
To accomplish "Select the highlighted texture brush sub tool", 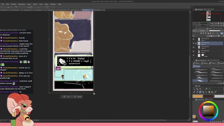I will [x=200, y=81].
